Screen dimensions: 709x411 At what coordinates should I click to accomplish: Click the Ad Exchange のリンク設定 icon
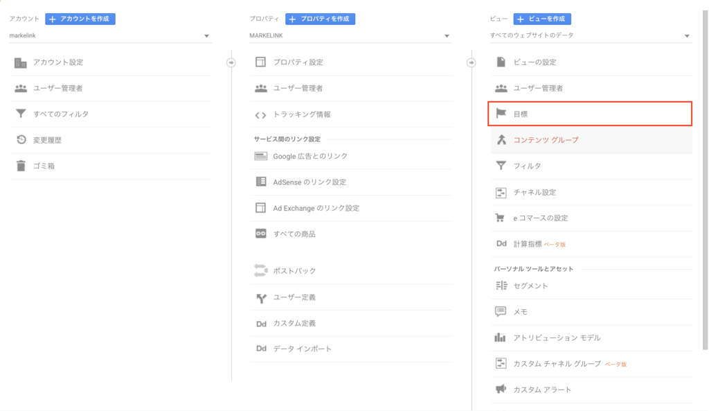260,208
